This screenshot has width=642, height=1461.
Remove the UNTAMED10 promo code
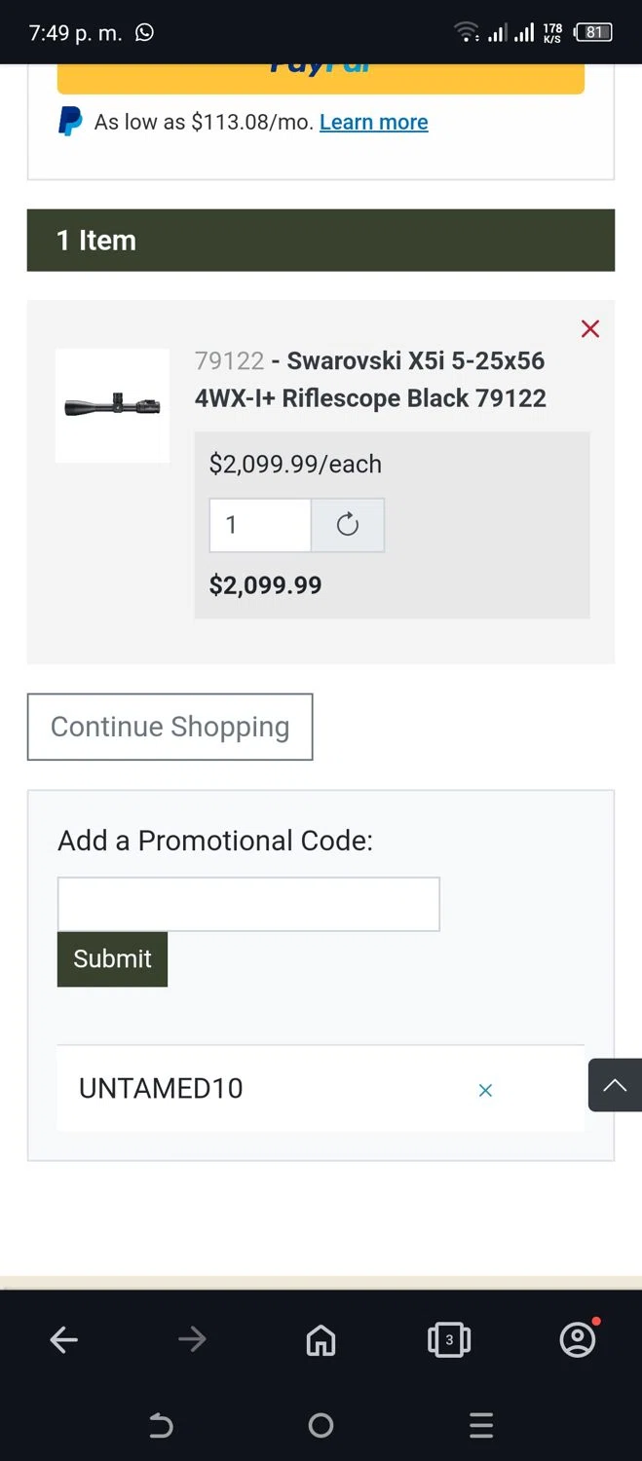click(x=485, y=1091)
